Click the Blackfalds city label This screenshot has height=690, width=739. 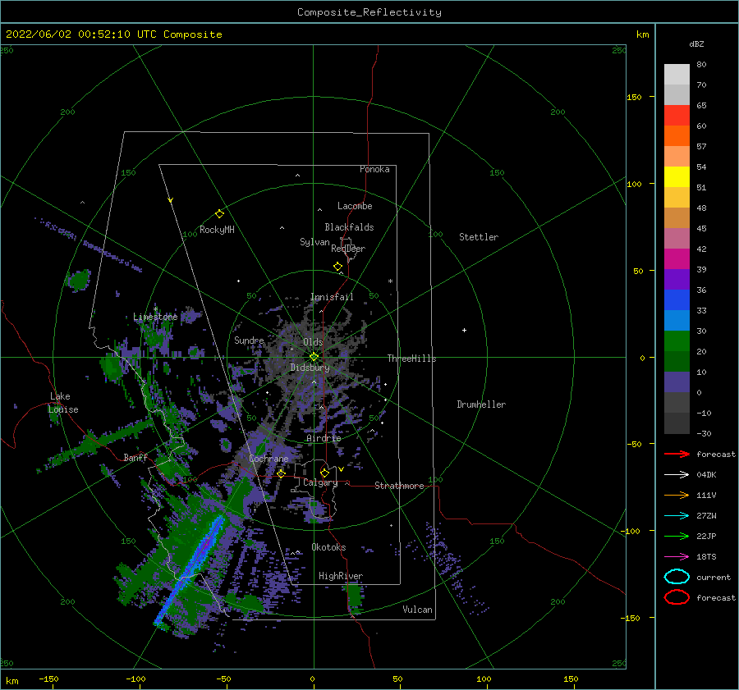tap(349, 227)
